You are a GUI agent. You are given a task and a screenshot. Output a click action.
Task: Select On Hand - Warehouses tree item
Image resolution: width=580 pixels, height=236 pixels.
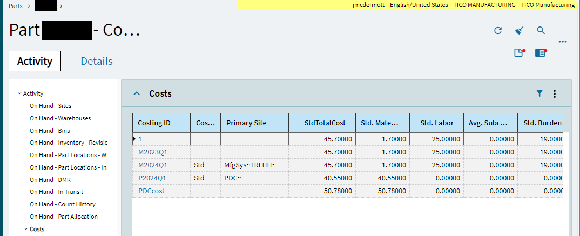click(x=60, y=118)
